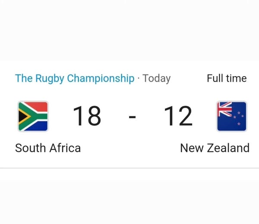The height and width of the screenshot is (224, 259).
Task: Click South Africa's score of 18
Action: point(87,116)
